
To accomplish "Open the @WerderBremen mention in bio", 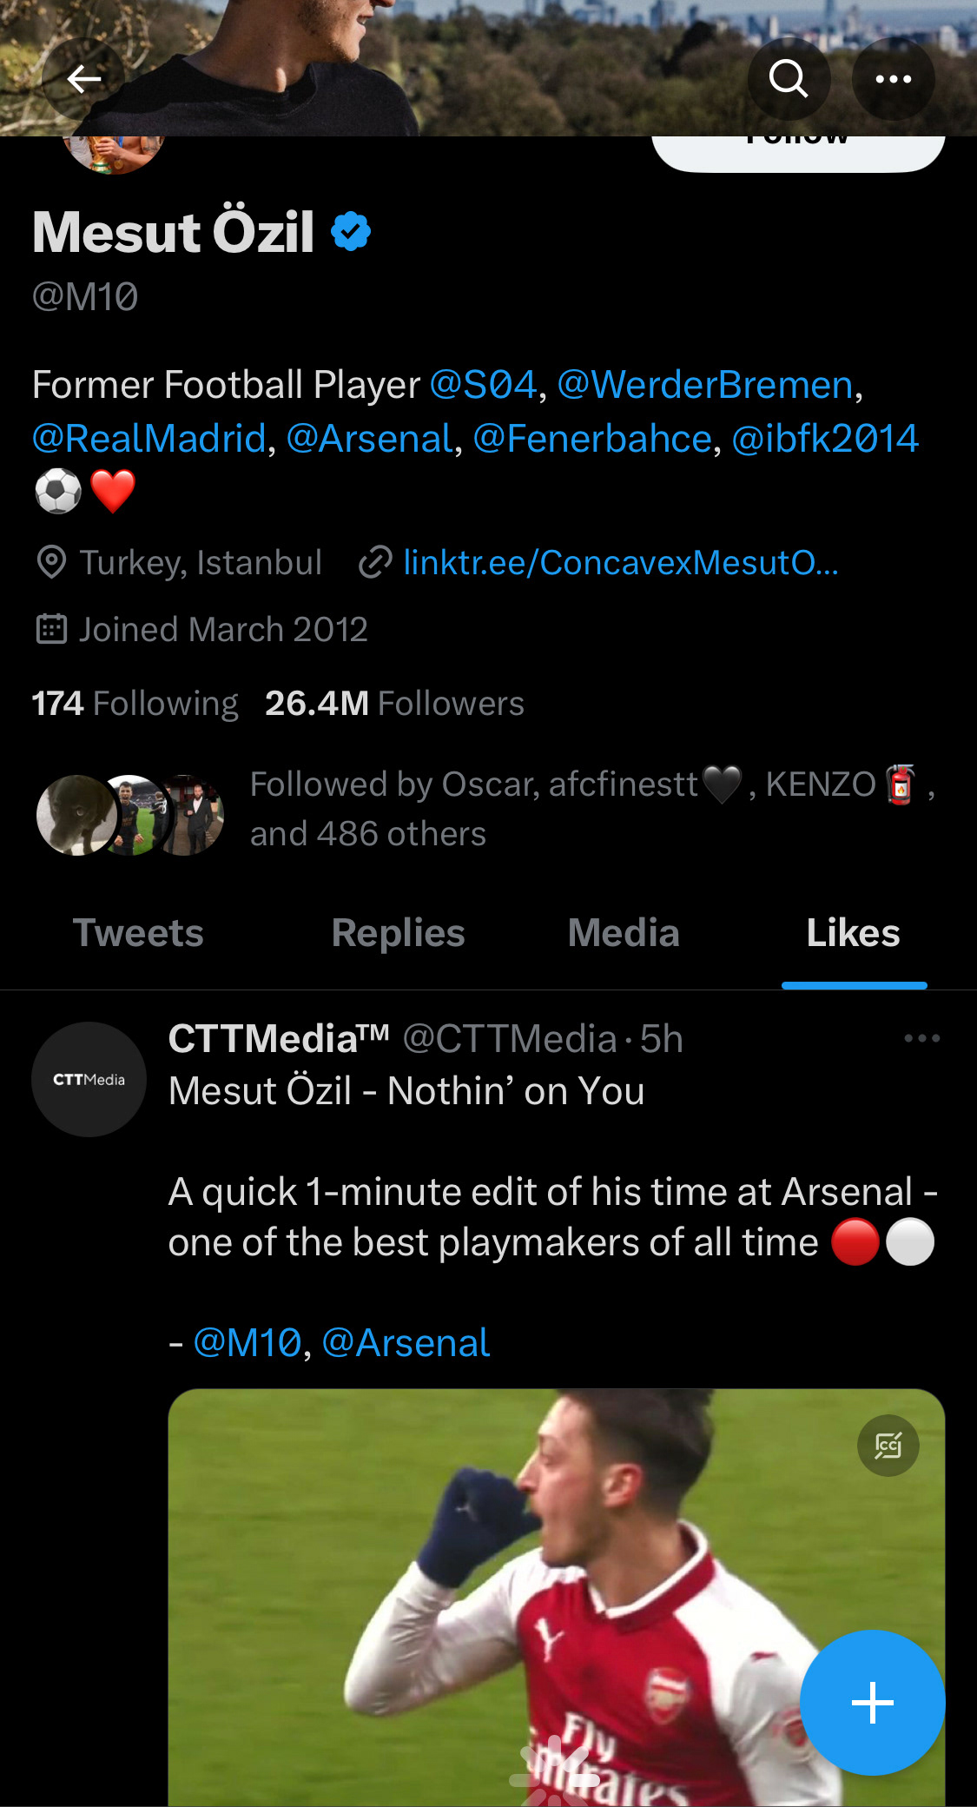I will [x=704, y=385].
